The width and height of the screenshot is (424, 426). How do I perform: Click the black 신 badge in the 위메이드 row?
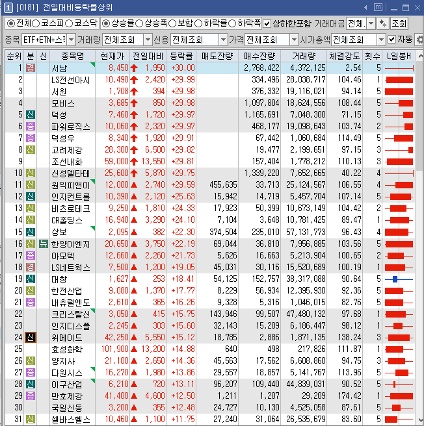pos(30,337)
